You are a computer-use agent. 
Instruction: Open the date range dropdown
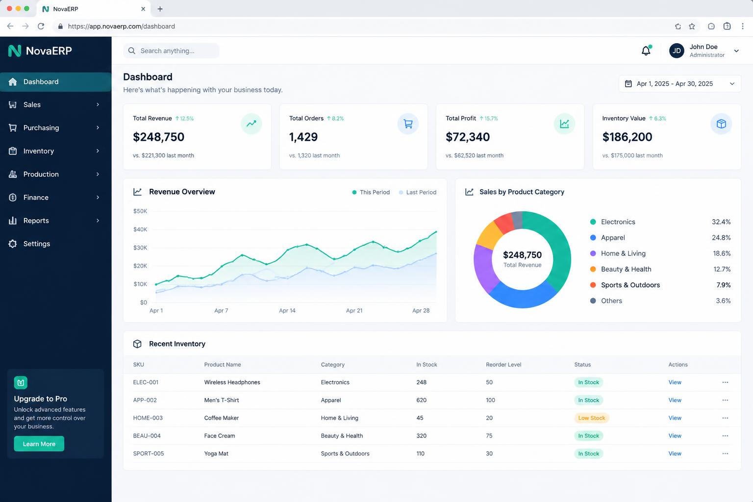680,84
